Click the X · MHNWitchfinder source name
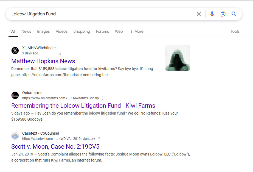This screenshot has height=172, width=253. pyautogui.click(x=39, y=48)
